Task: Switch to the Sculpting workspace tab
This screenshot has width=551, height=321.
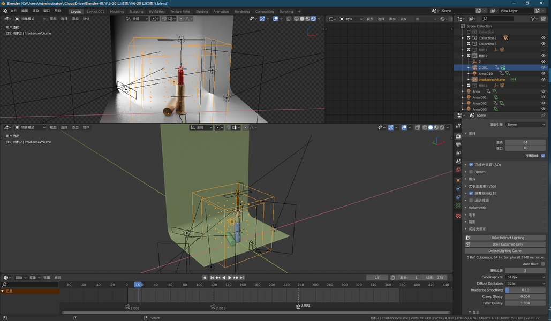Action: click(136, 11)
